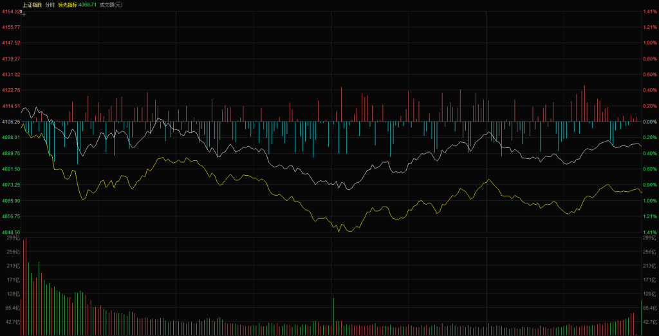Screen dimensions: 659x336
Task: Click the 4122.76 red price axis label
Action: [11, 90]
